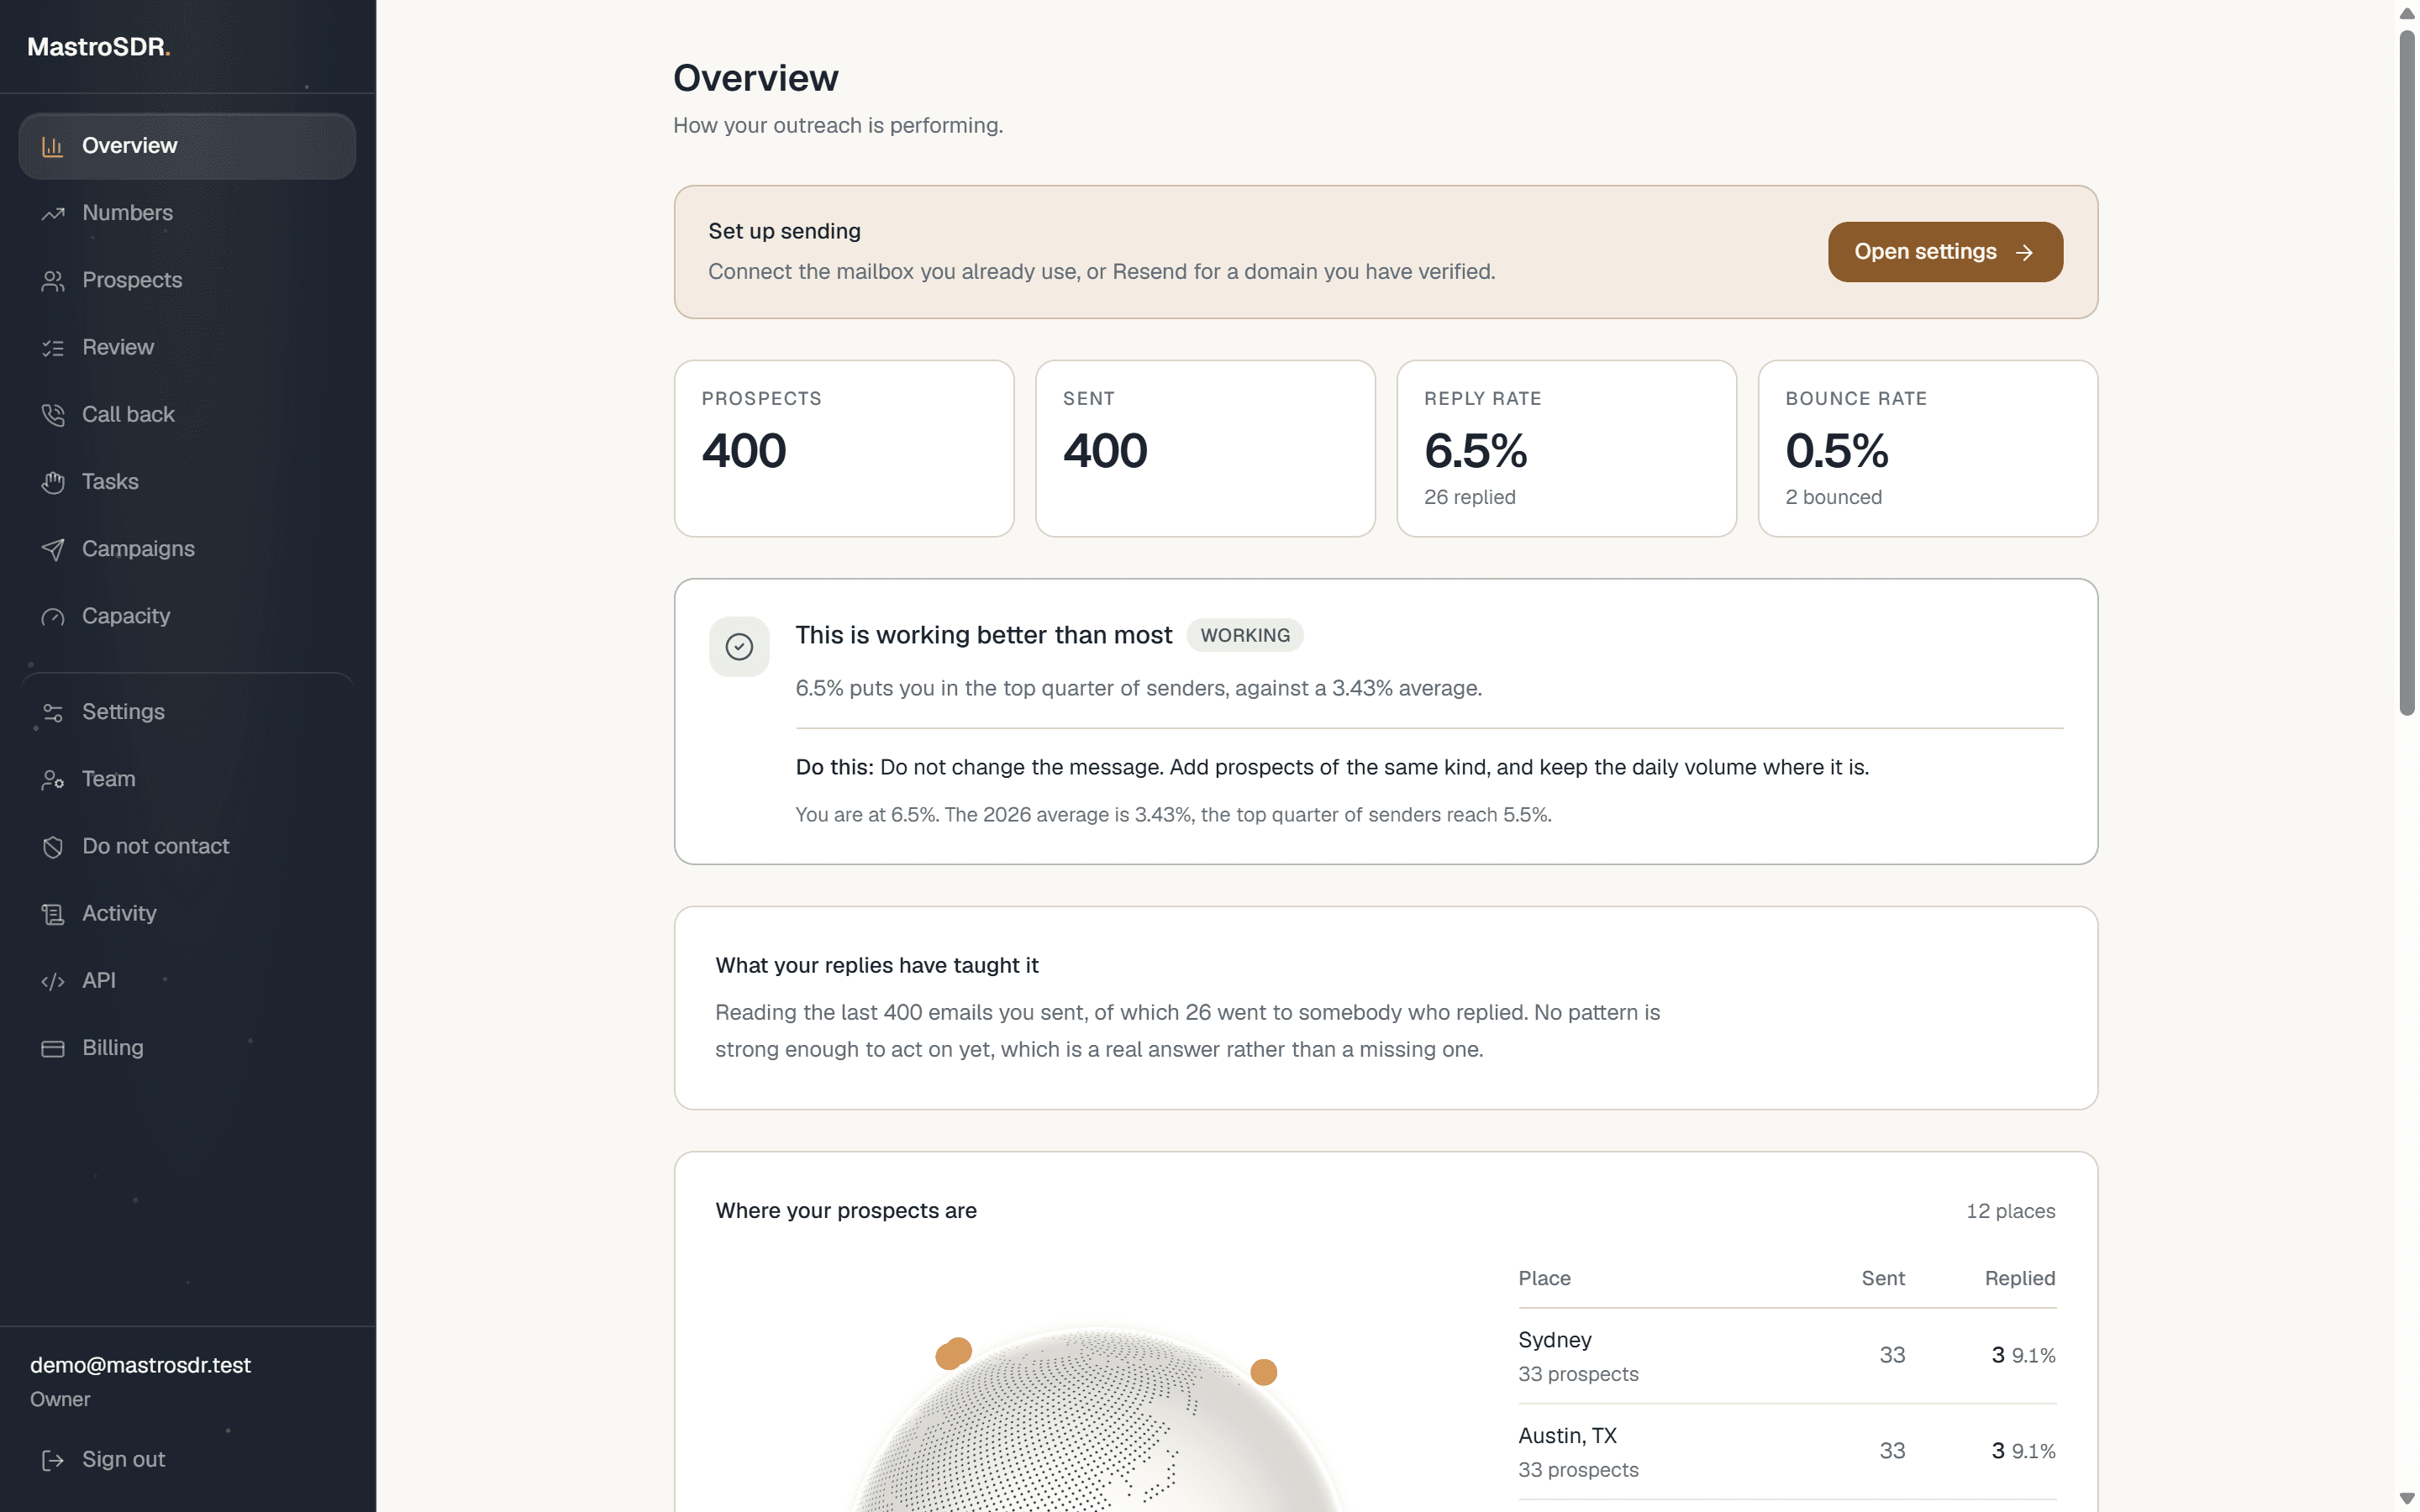
Task: Click the scrollbar down arrow
Action: click(2407, 1498)
